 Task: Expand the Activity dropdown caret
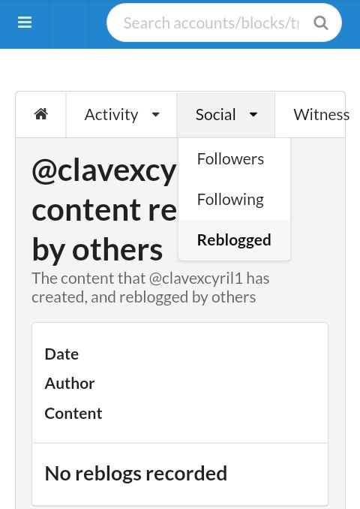(156, 115)
